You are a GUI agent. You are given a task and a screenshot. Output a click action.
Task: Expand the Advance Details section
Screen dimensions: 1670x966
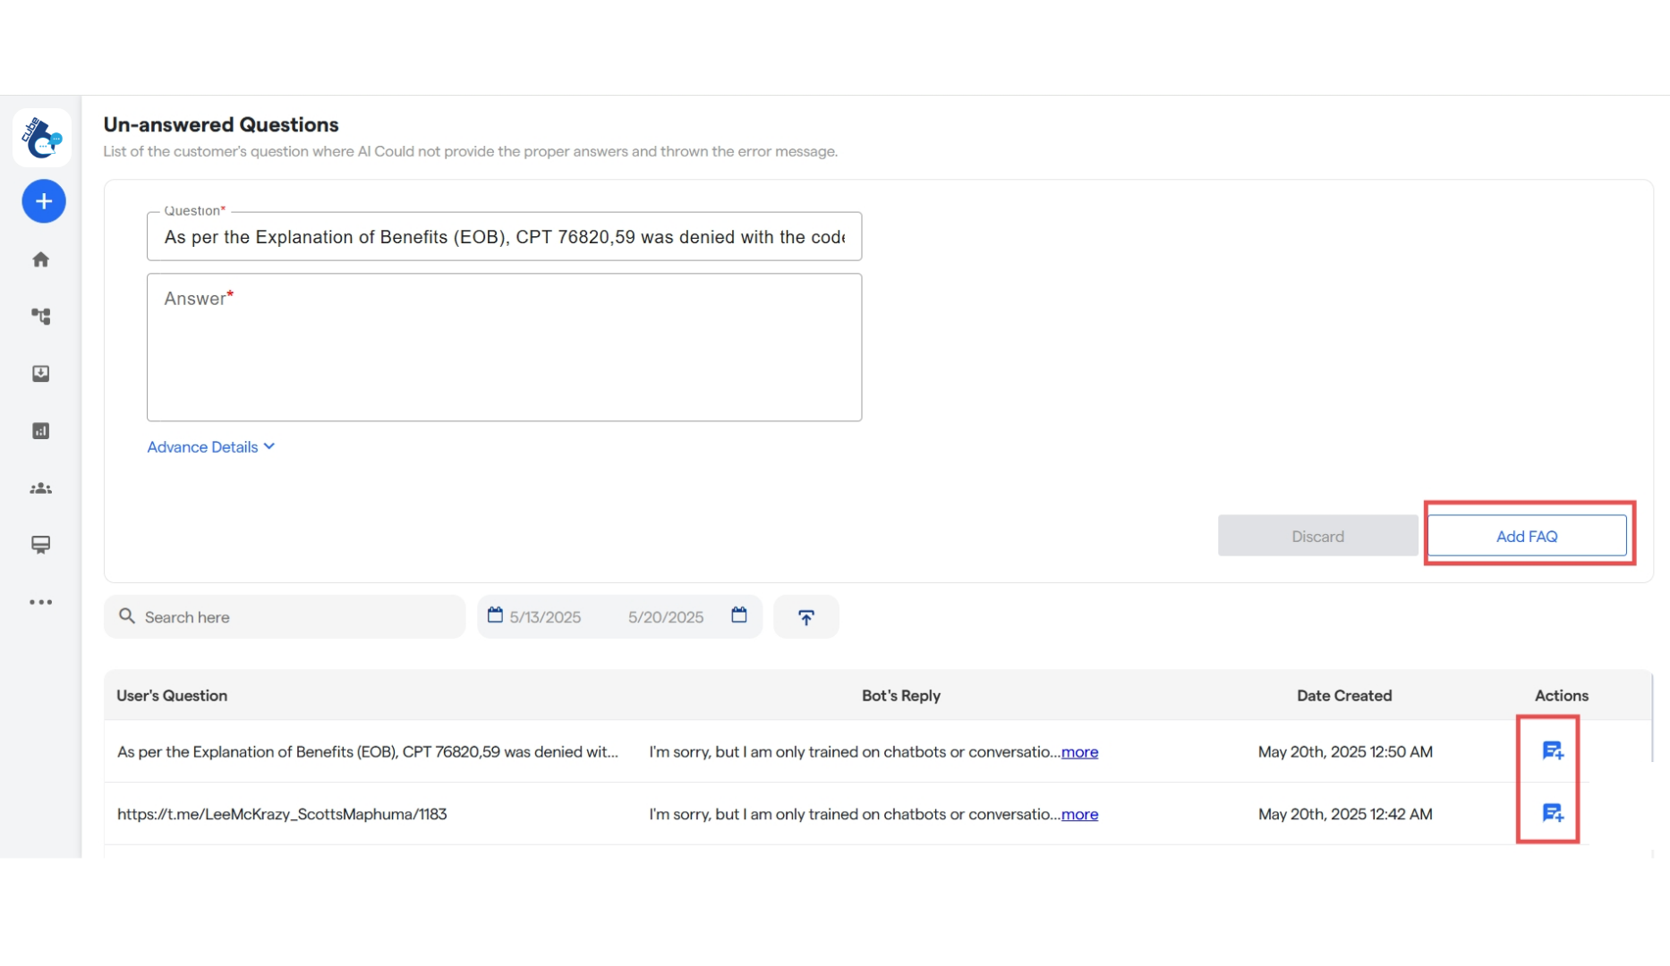[x=211, y=446]
